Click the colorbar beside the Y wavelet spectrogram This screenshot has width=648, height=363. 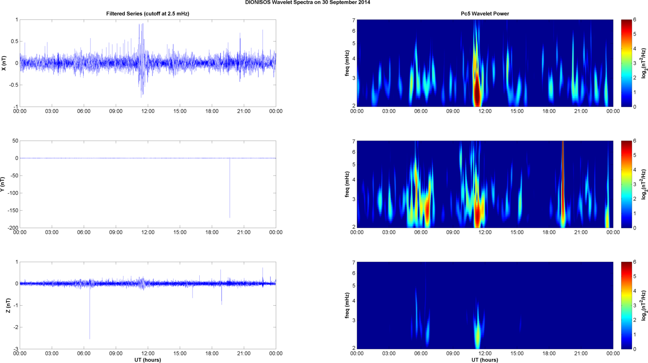pos(626,184)
